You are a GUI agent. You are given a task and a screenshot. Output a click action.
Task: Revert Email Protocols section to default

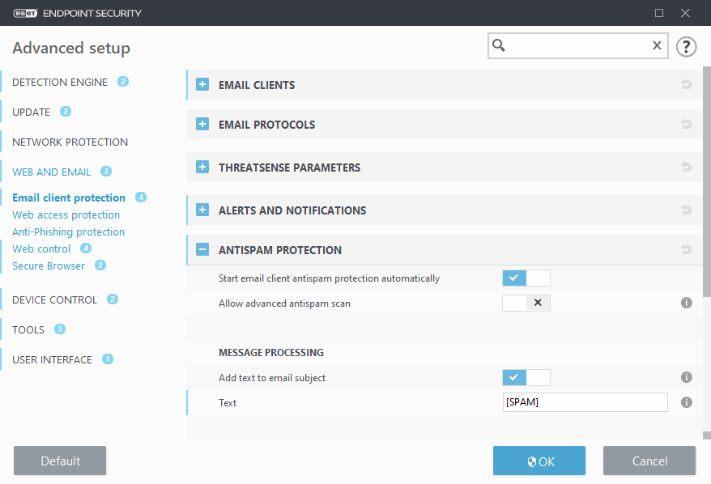pos(686,124)
